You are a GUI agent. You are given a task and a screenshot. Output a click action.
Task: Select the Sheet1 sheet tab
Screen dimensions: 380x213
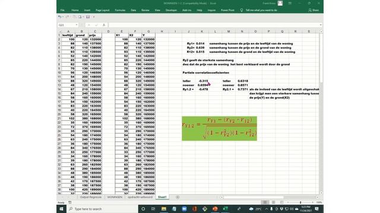(162, 197)
